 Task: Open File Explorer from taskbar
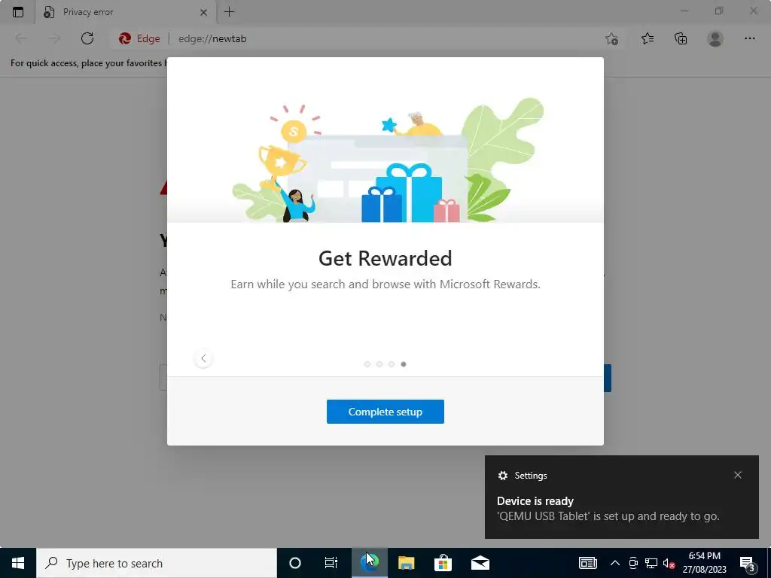point(406,563)
